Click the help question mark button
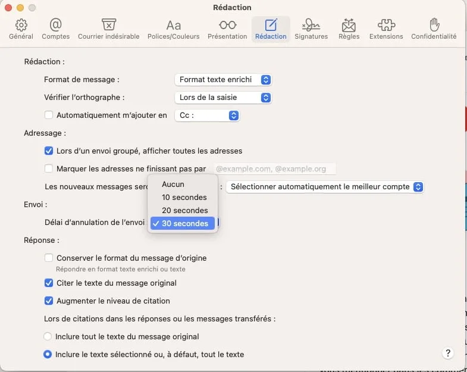The image size is (467, 372). tap(447, 353)
